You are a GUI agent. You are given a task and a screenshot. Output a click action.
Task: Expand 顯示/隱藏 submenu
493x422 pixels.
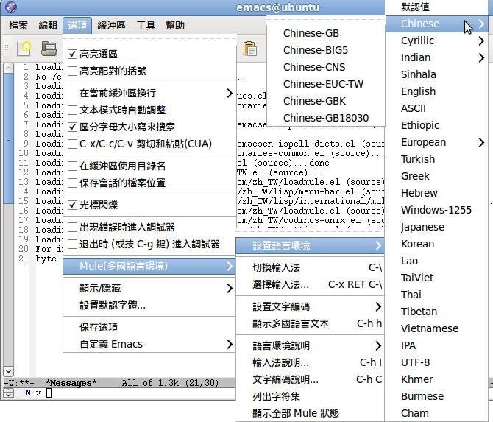point(149,288)
